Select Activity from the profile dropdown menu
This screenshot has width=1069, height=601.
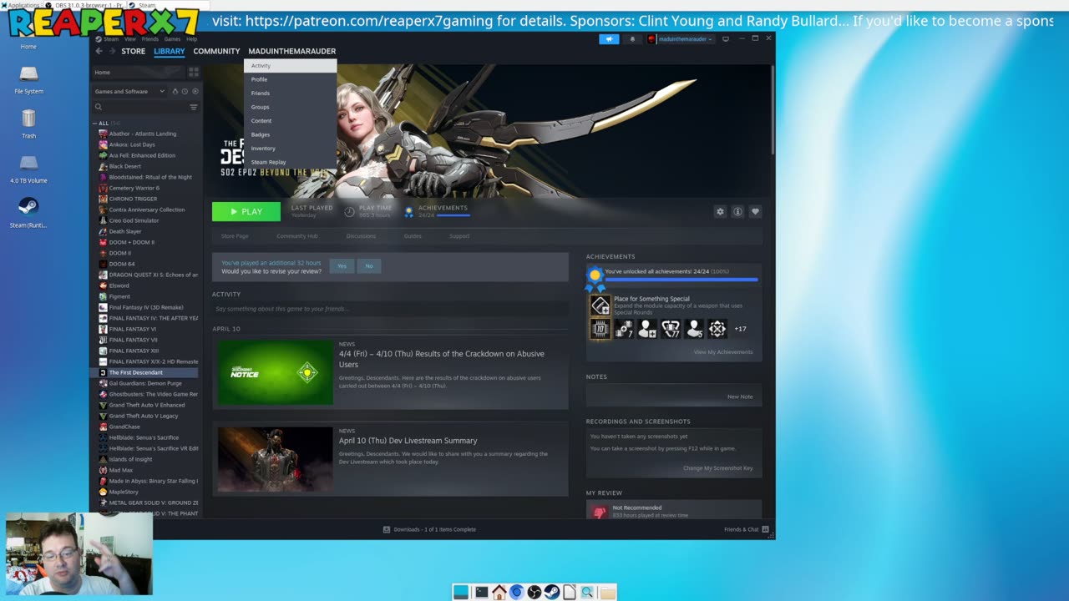click(290, 65)
